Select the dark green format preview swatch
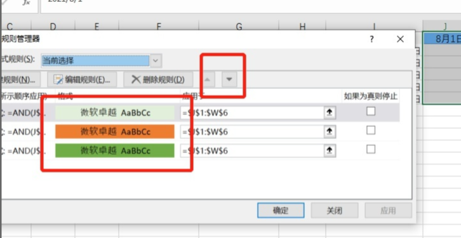 pyautogui.click(x=115, y=150)
